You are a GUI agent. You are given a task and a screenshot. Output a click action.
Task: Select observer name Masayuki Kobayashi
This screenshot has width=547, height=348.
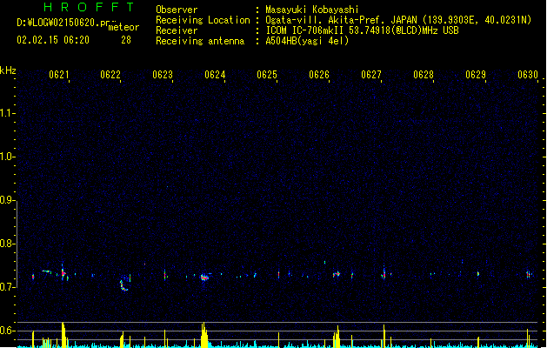pyautogui.click(x=312, y=10)
